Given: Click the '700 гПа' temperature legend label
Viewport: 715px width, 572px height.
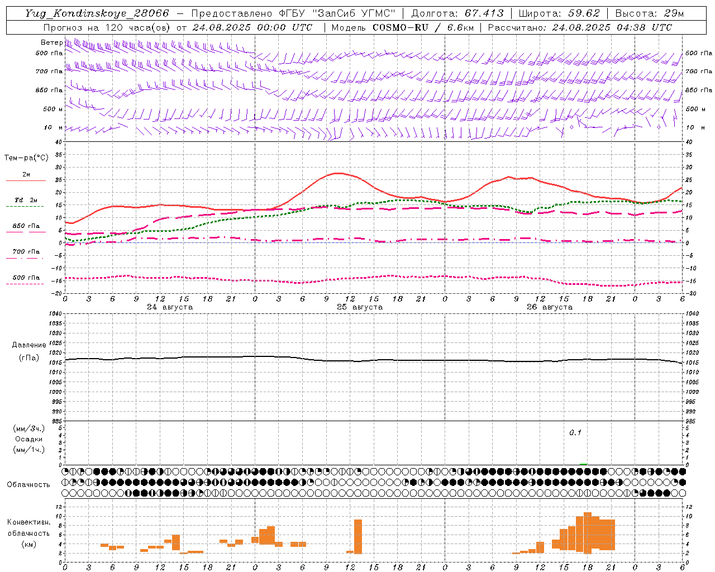Looking at the screenshot, I should 26,251.
